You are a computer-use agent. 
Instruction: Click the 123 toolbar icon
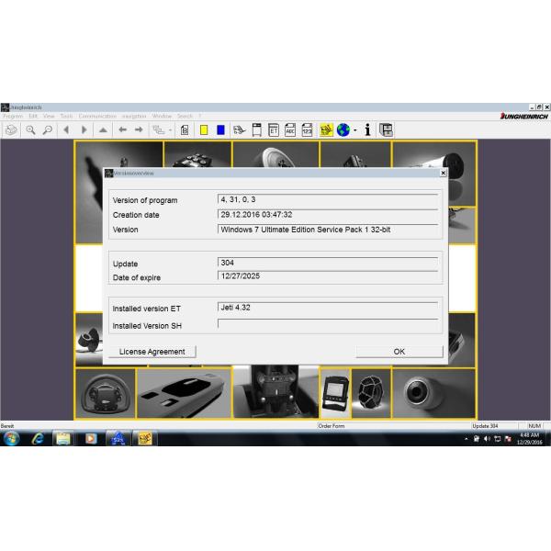pyautogui.click(x=307, y=130)
